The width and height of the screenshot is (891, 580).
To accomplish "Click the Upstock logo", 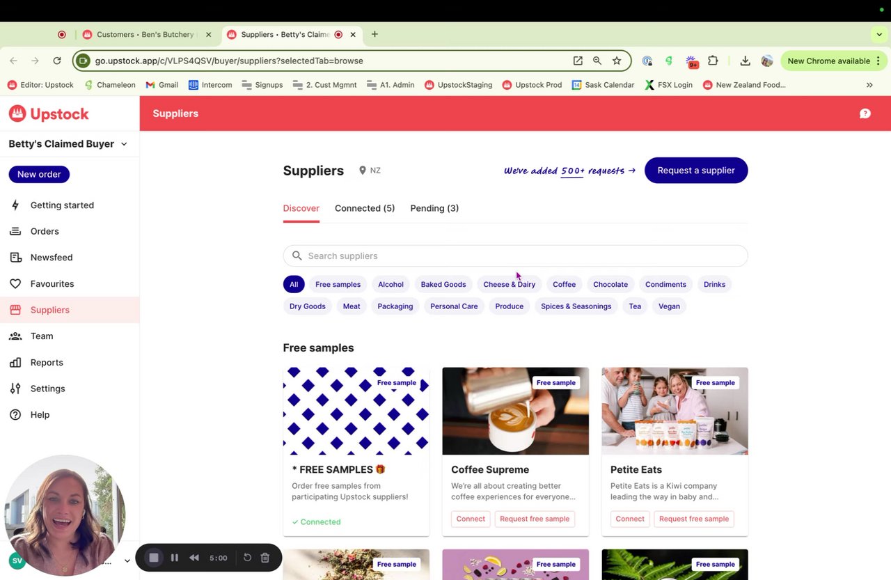I will tap(49, 113).
